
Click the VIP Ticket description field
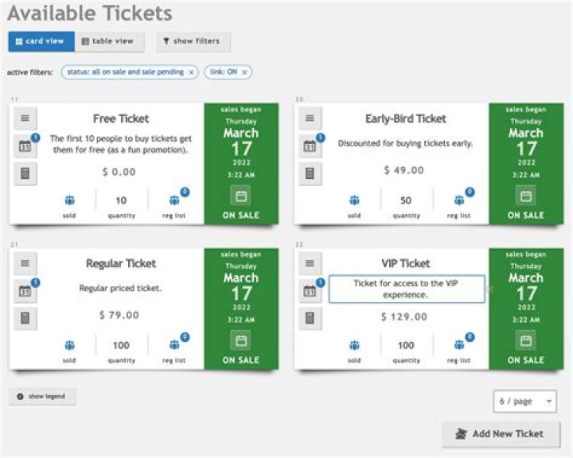pos(407,289)
